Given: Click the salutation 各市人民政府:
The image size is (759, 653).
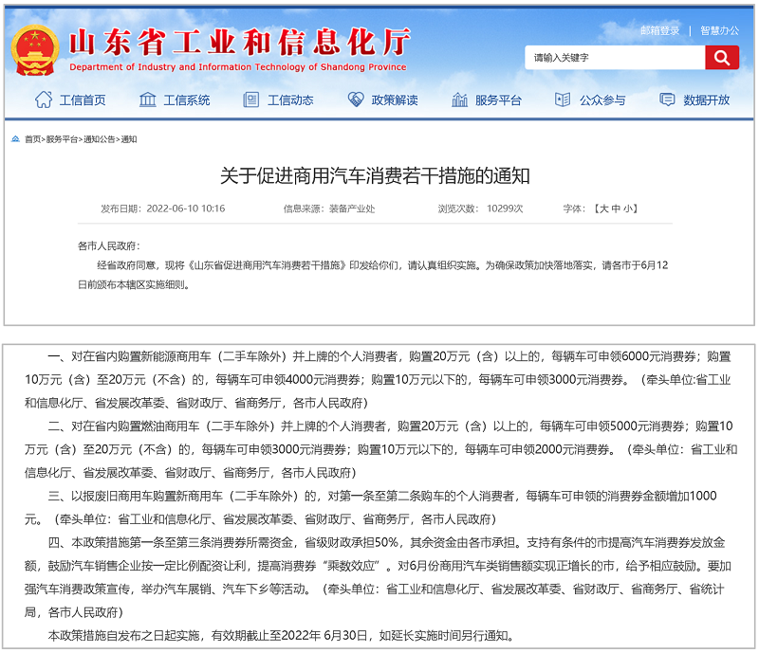Looking at the screenshot, I should (x=109, y=245).
